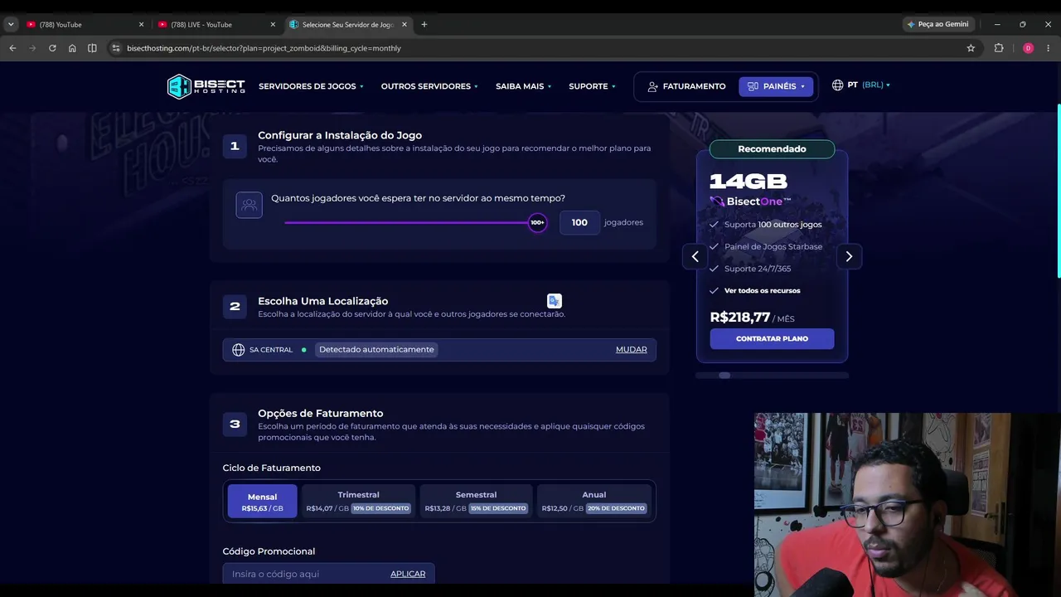Click the Suporta 100 outros jogos text

tap(773, 225)
